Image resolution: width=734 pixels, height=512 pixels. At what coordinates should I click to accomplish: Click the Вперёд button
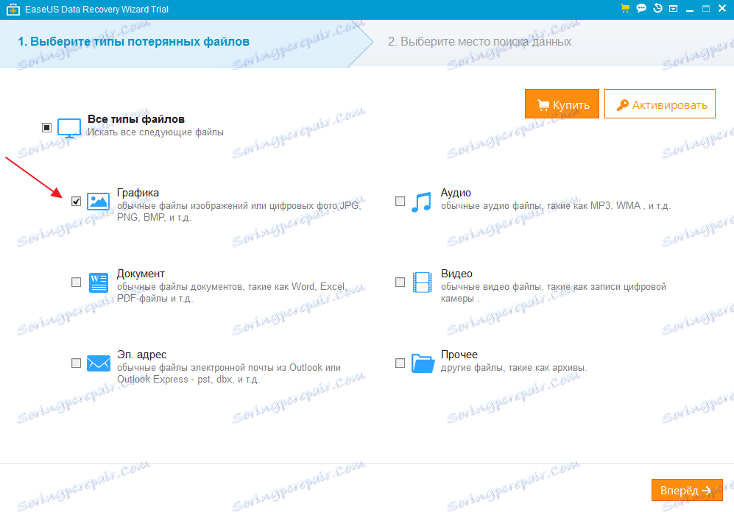click(x=687, y=490)
